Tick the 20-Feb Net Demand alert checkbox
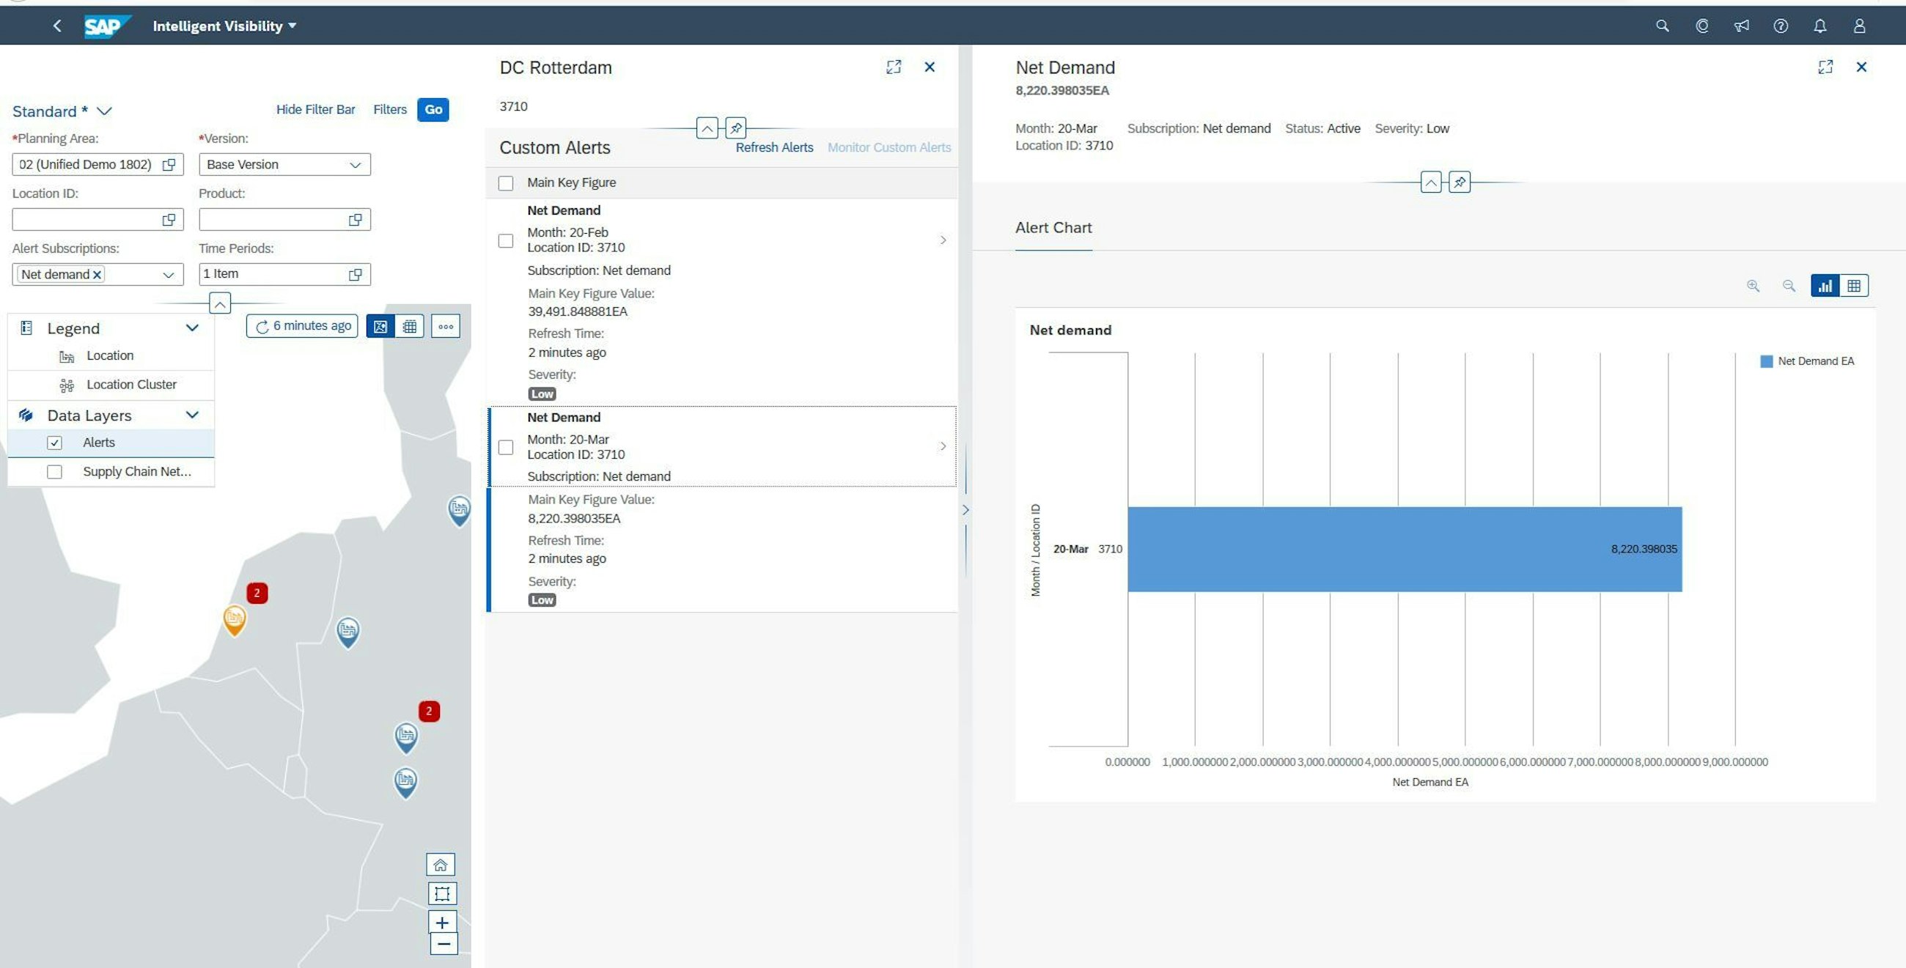This screenshot has width=1906, height=968. (x=506, y=240)
